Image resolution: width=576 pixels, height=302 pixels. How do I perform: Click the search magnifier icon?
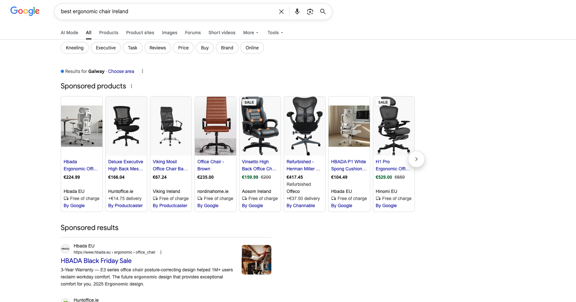tap(323, 11)
